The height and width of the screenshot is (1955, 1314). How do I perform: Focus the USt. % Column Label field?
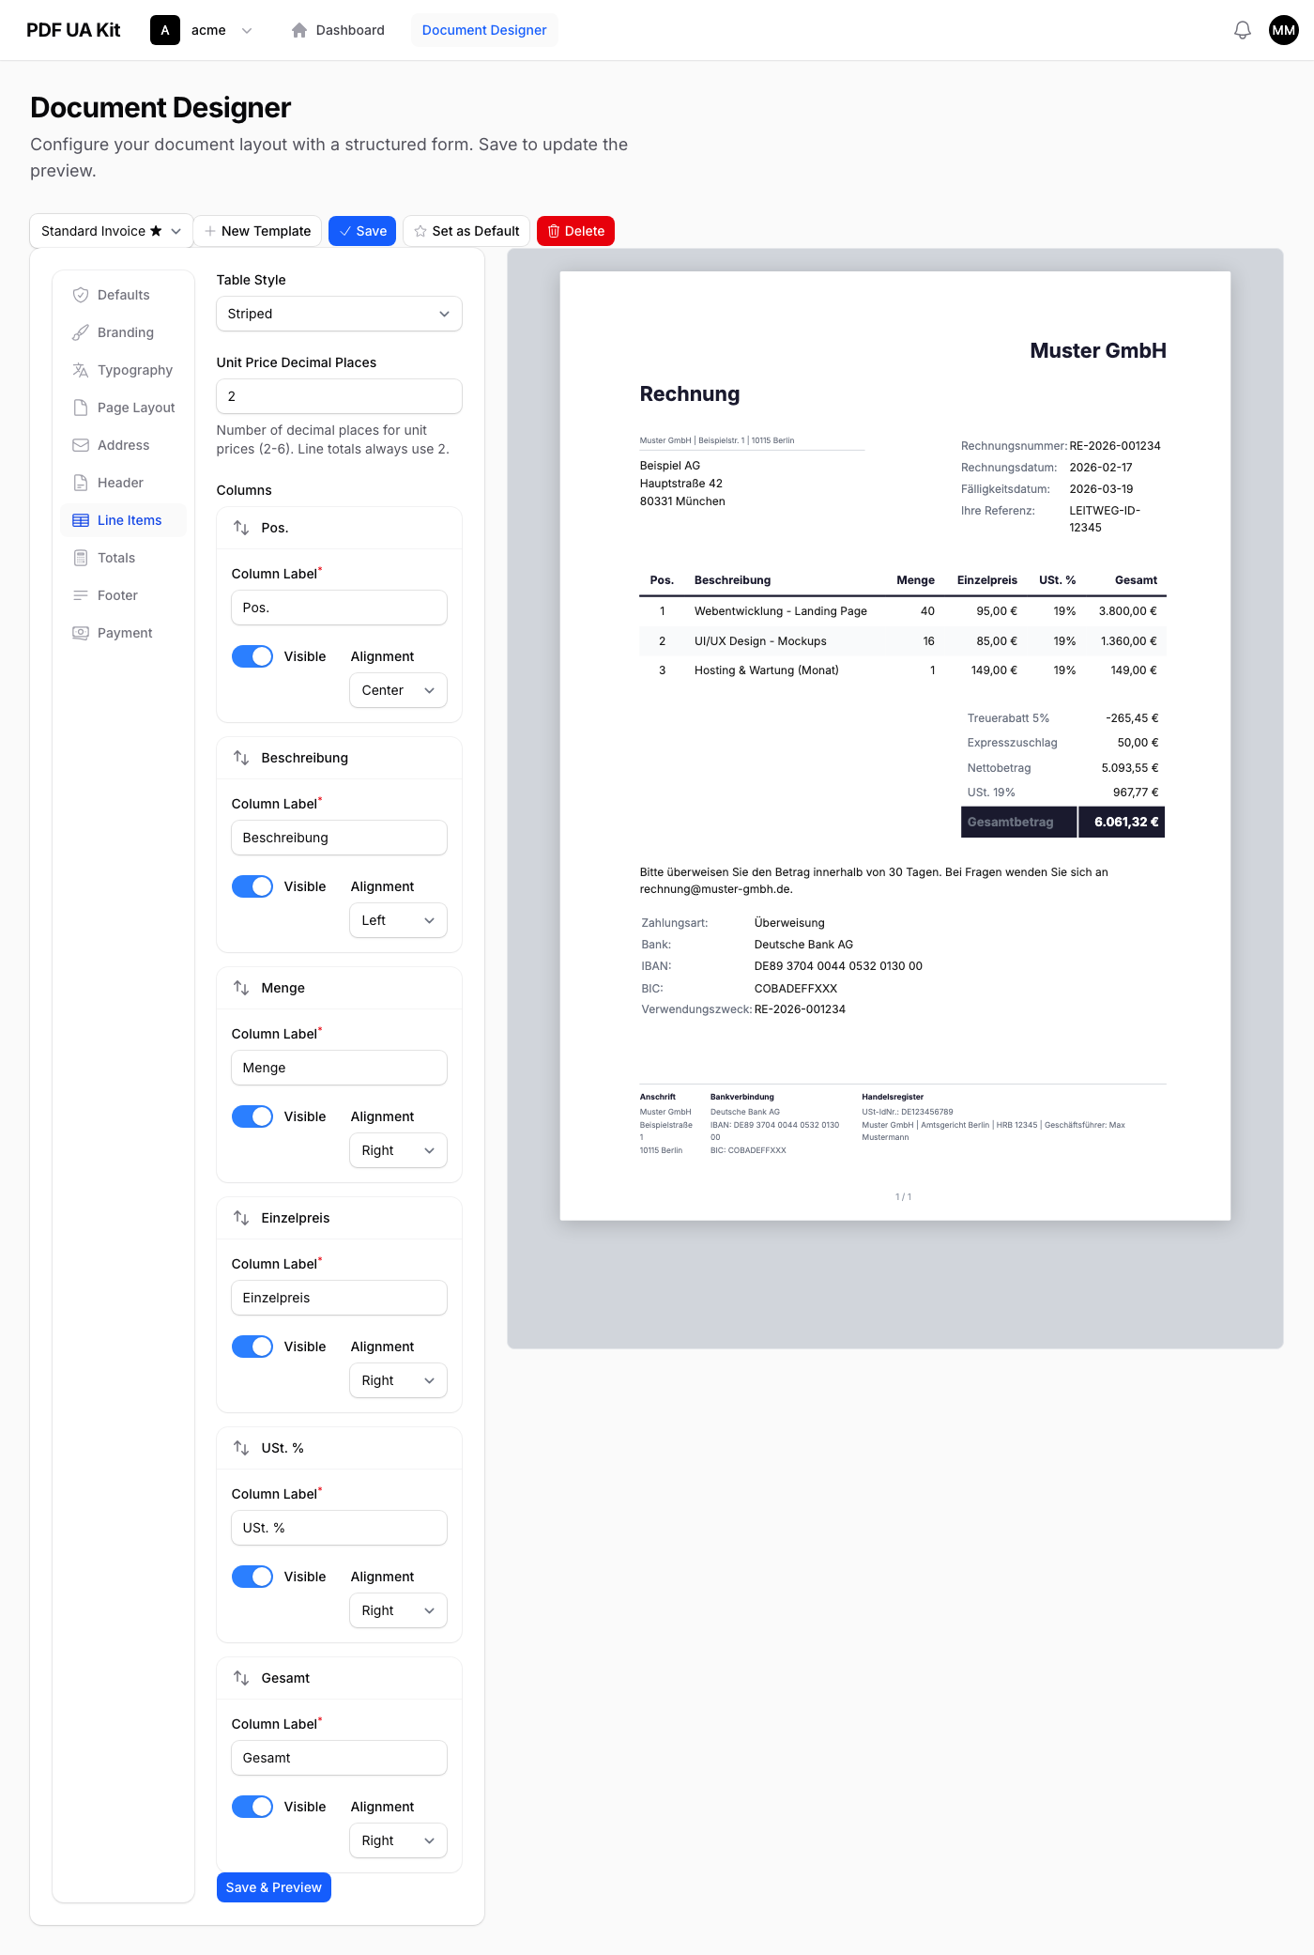pyautogui.click(x=339, y=1528)
